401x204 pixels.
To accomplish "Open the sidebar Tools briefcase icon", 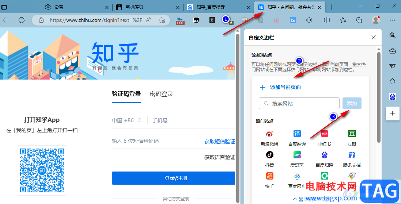I will coord(393,51).
